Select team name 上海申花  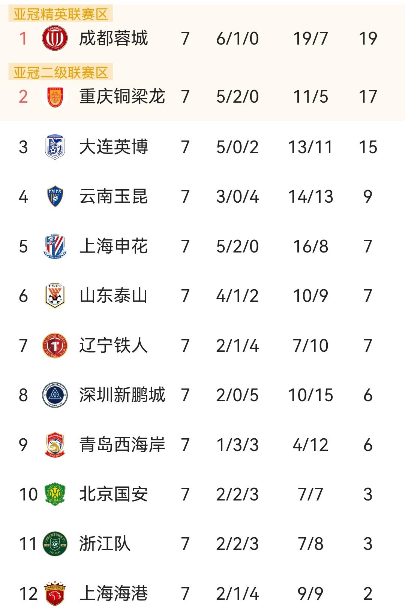(x=114, y=246)
